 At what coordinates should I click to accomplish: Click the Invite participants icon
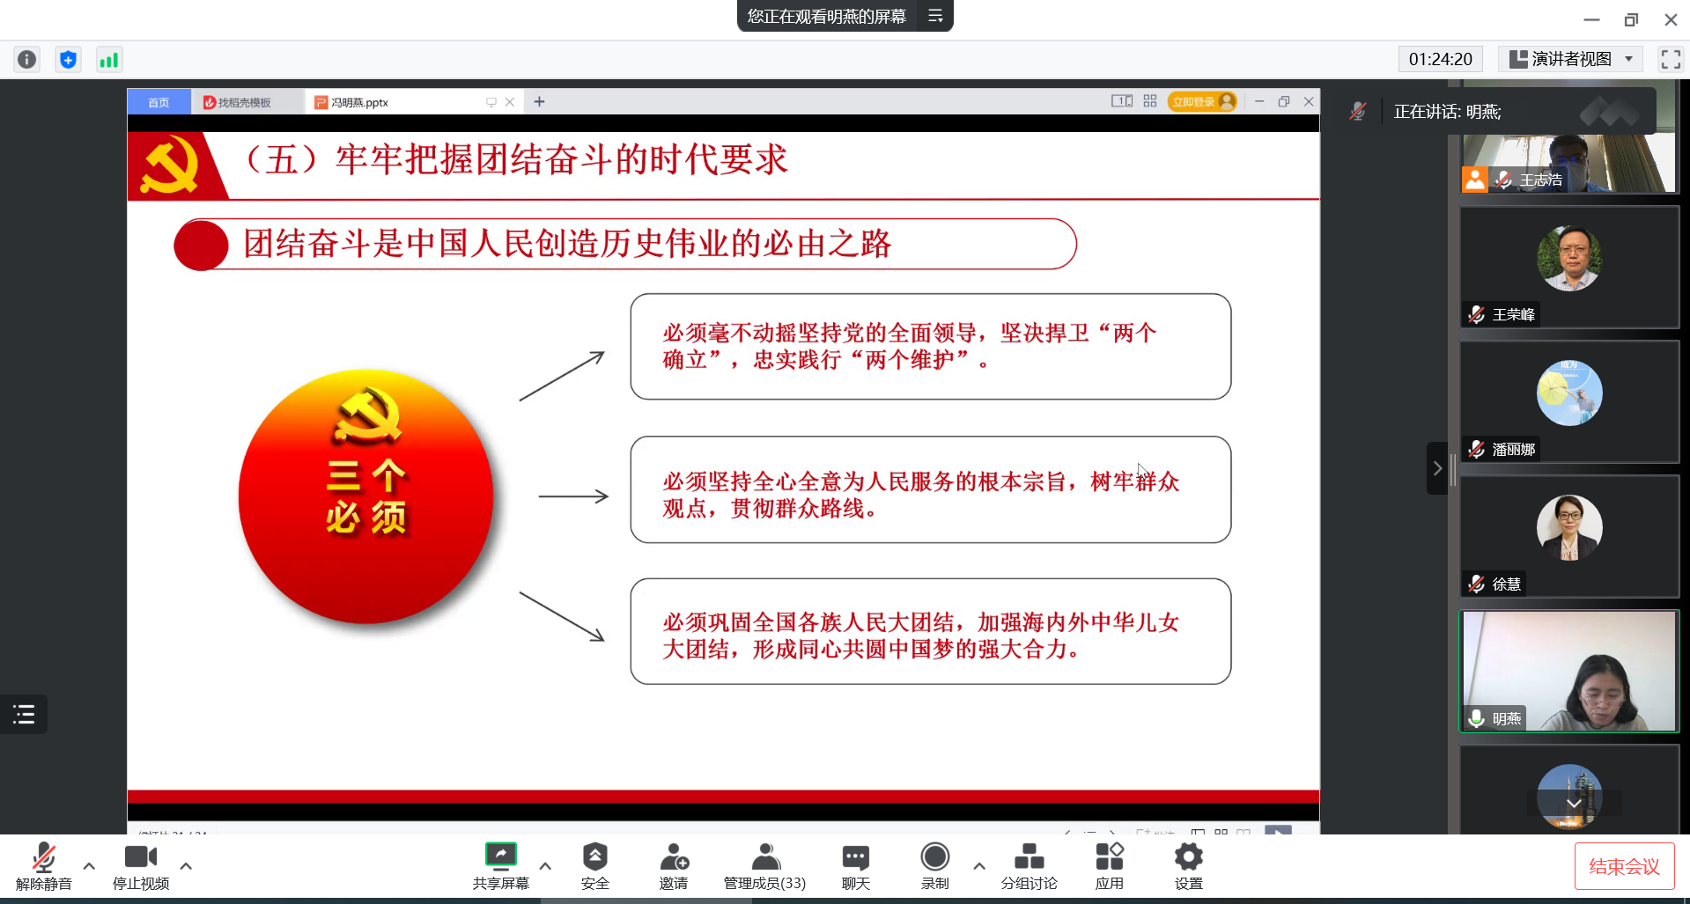click(674, 864)
